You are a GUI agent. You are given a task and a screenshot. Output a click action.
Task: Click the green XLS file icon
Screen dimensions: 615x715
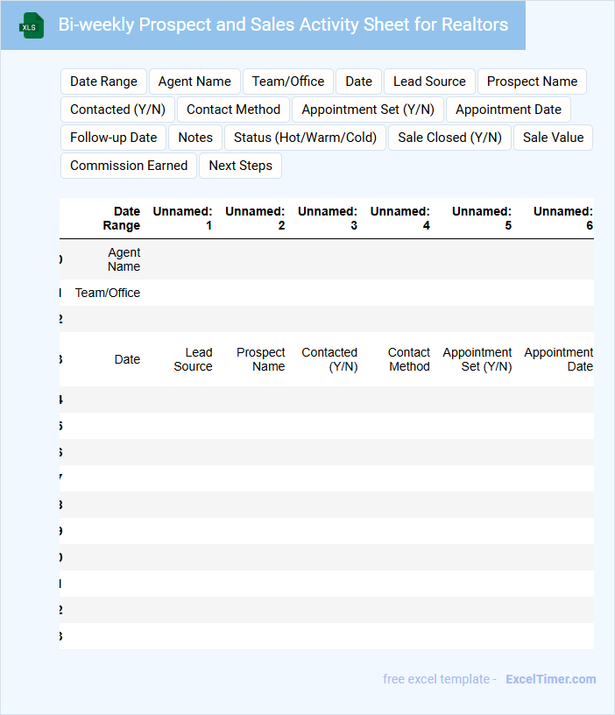tap(32, 25)
